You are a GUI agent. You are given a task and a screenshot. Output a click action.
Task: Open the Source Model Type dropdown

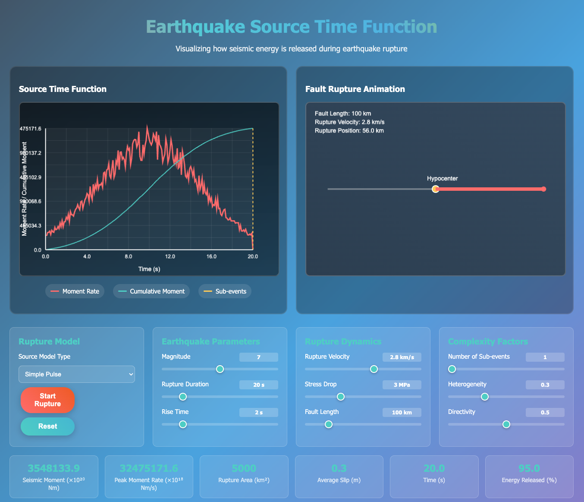tap(76, 374)
